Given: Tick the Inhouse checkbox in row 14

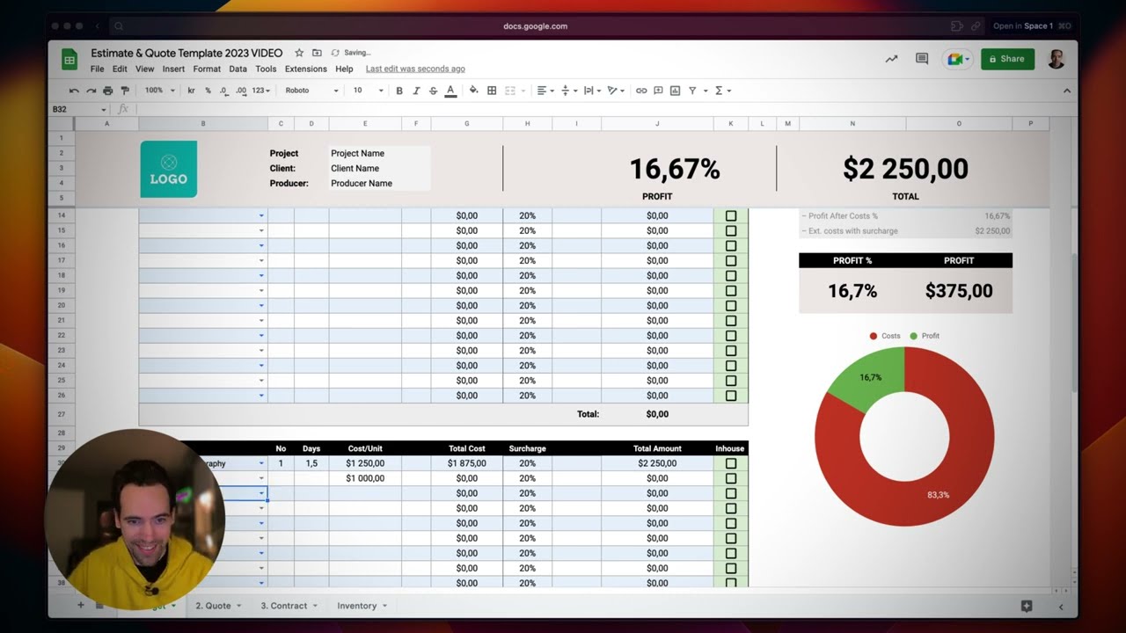Looking at the screenshot, I should [x=731, y=215].
